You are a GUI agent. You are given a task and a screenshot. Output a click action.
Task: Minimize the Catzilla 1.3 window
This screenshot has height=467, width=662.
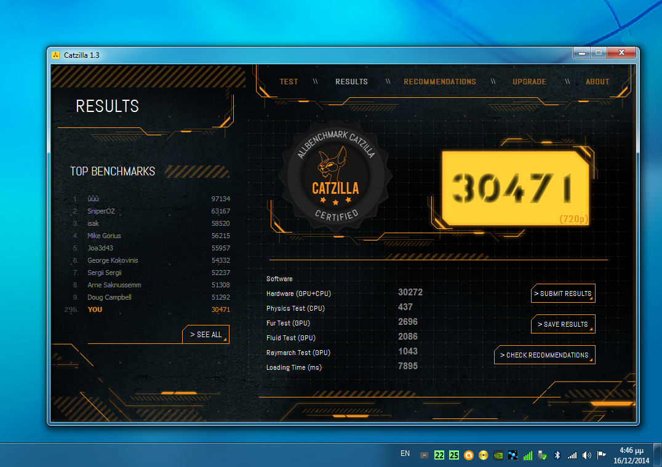(582, 52)
